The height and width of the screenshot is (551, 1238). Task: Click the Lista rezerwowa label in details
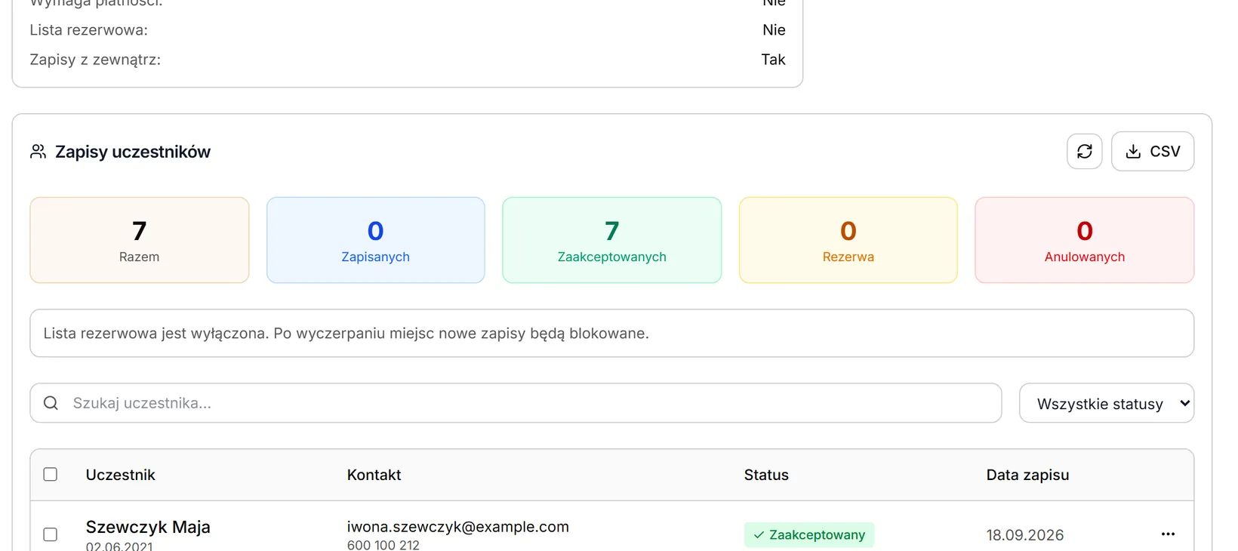(x=89, y=30)
